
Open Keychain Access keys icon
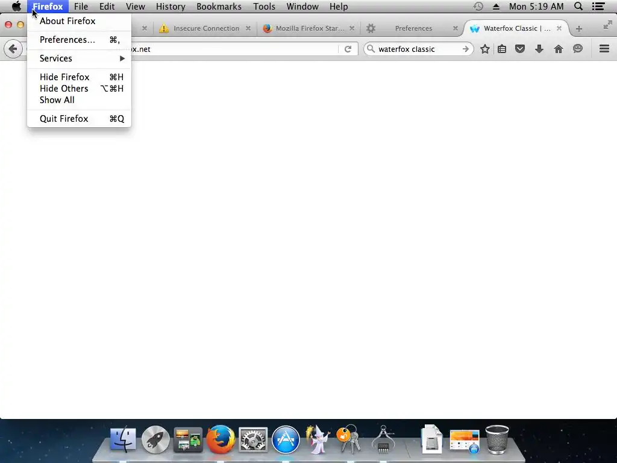349,439
